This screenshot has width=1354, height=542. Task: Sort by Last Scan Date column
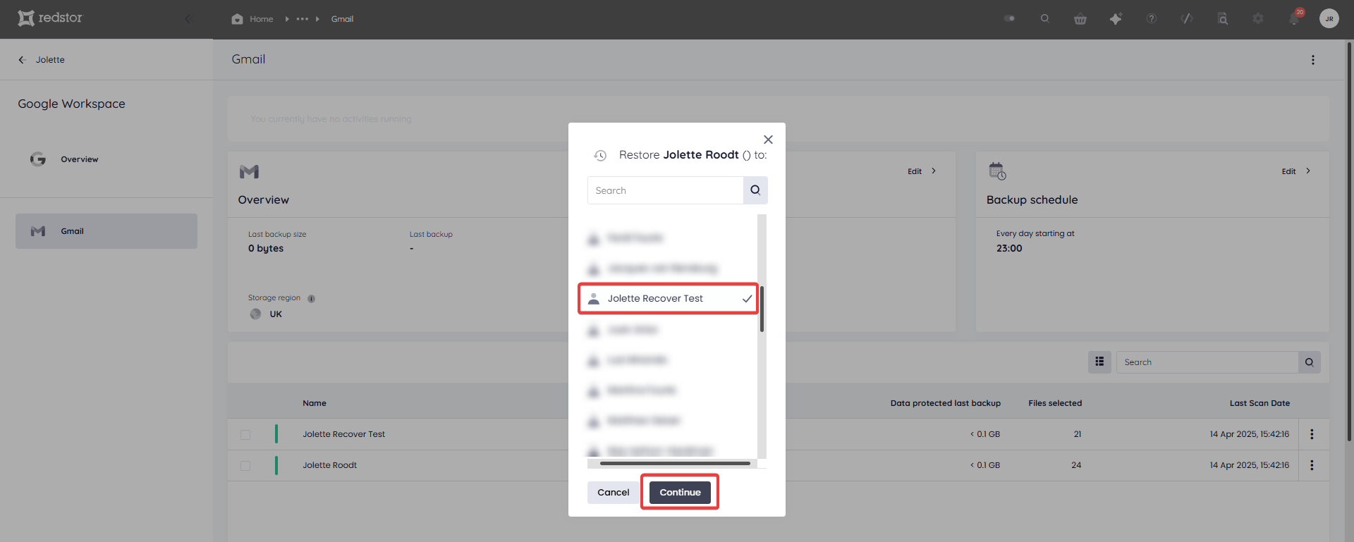point(1260,403)
